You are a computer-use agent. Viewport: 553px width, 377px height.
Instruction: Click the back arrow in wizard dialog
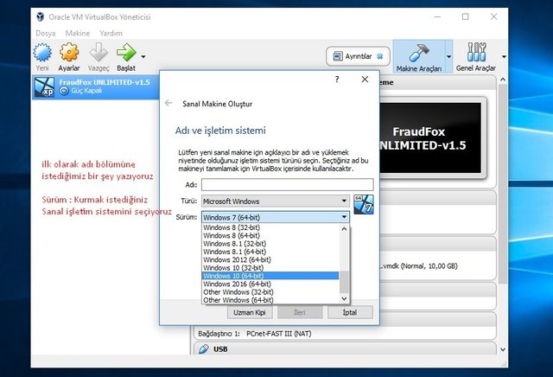pyautogui.click(x=168, y=103)
